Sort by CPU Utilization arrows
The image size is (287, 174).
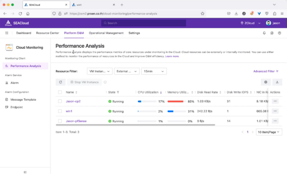tap(161, 92)
